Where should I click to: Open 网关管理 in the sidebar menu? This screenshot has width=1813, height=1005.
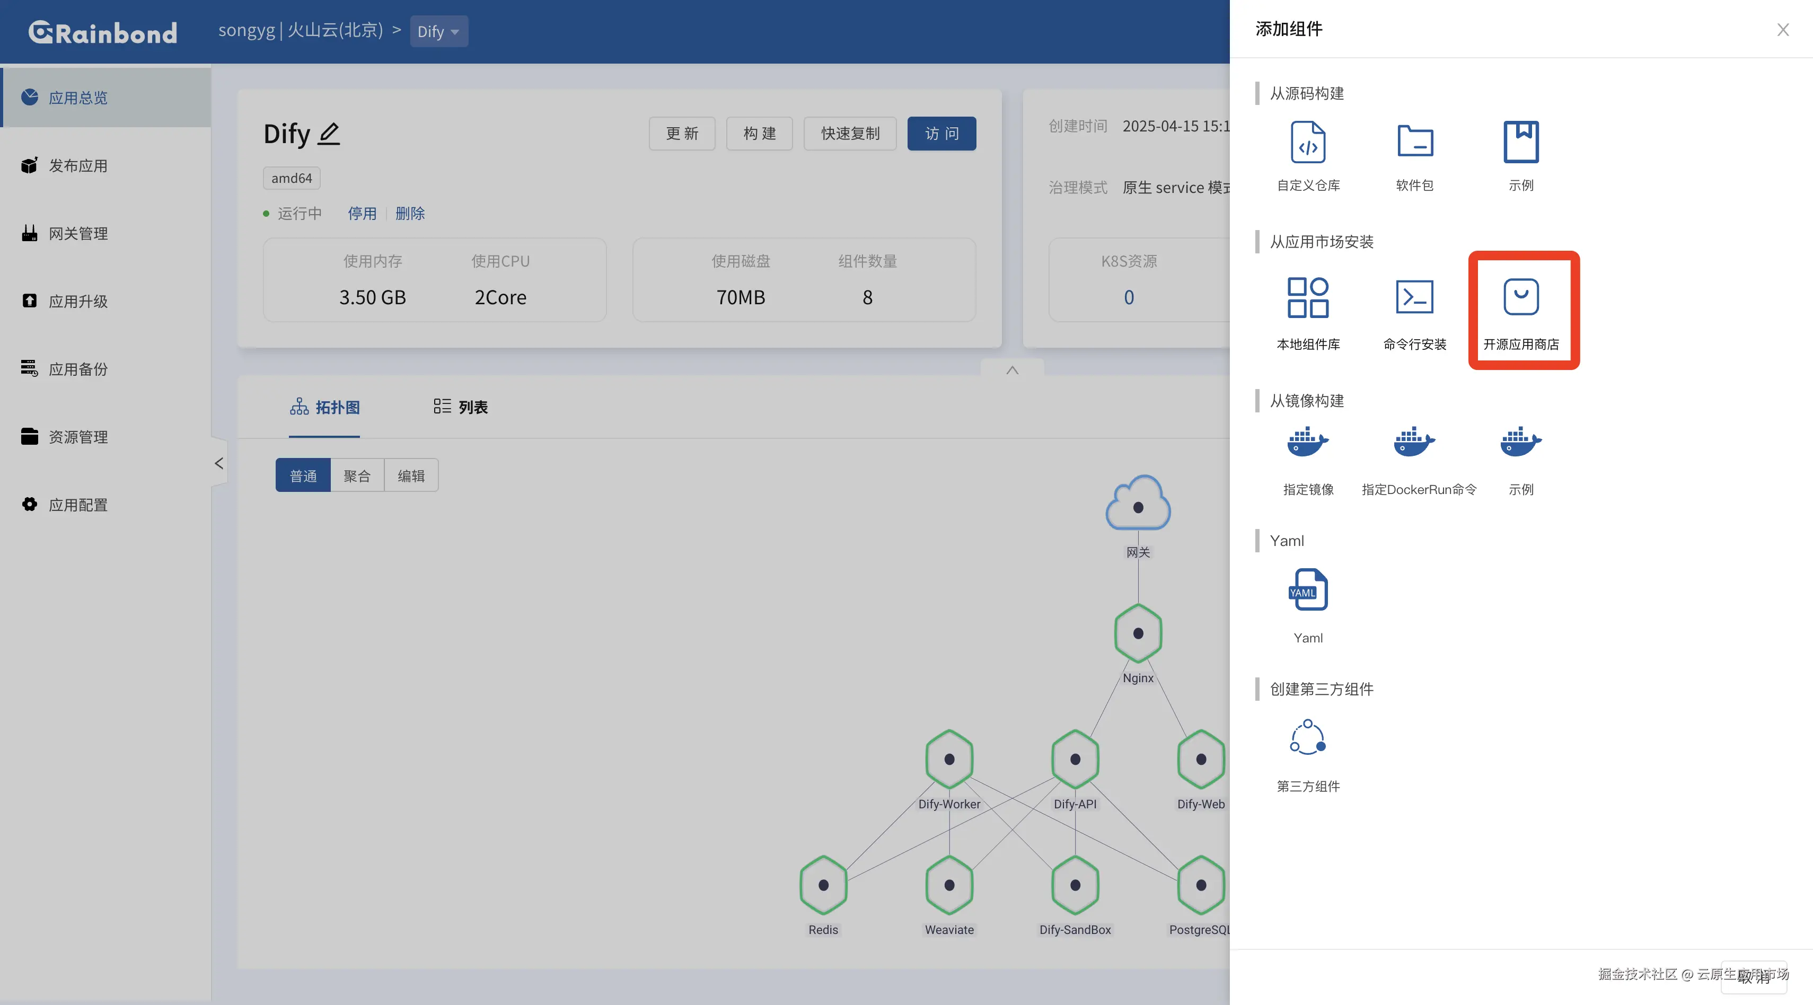point(77,234)
